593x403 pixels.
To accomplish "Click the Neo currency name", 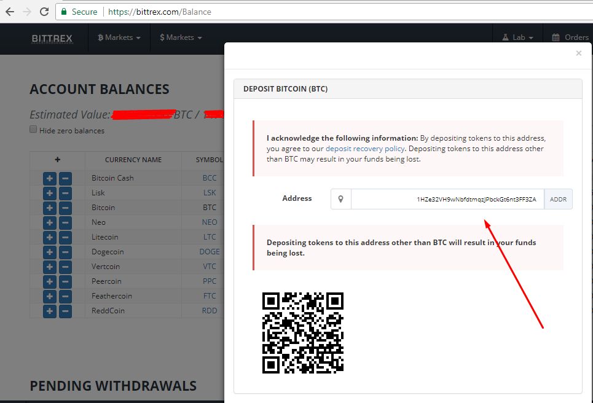I will [98, 222].
